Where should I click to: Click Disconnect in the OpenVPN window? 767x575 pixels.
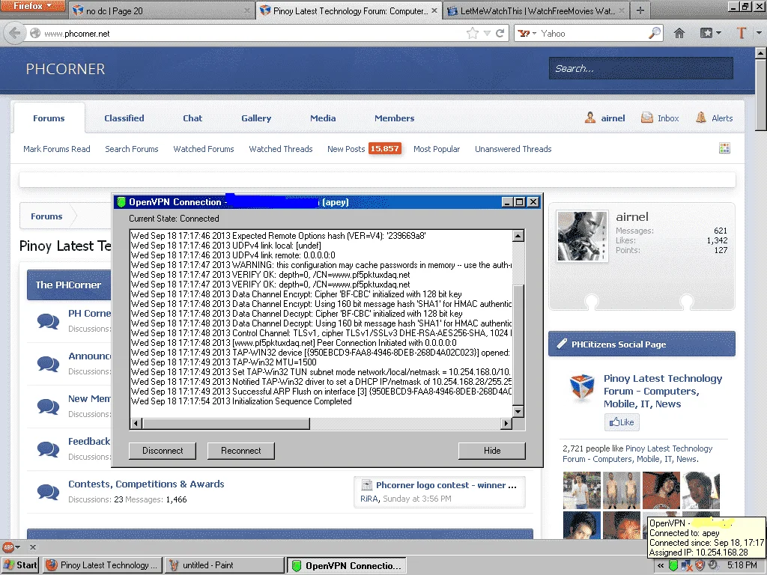pyautogui.click(x=163, y=451)
